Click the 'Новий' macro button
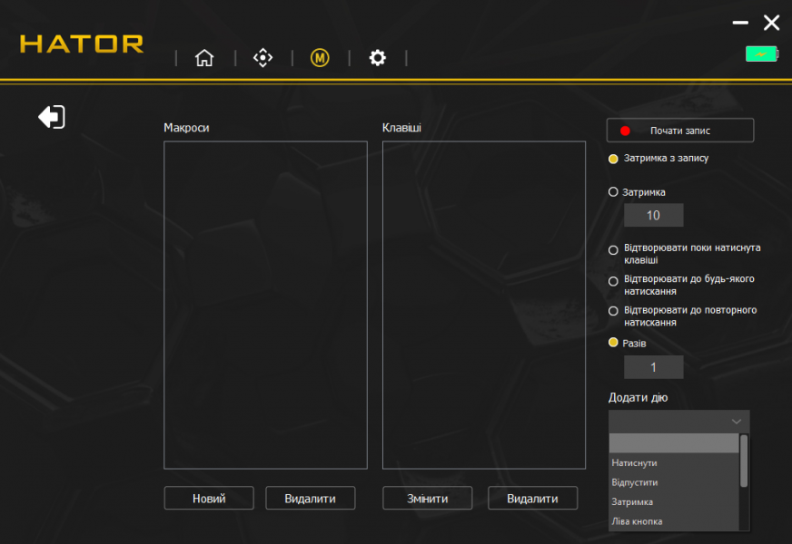This screenshot has width=792, height=544. 209,499
